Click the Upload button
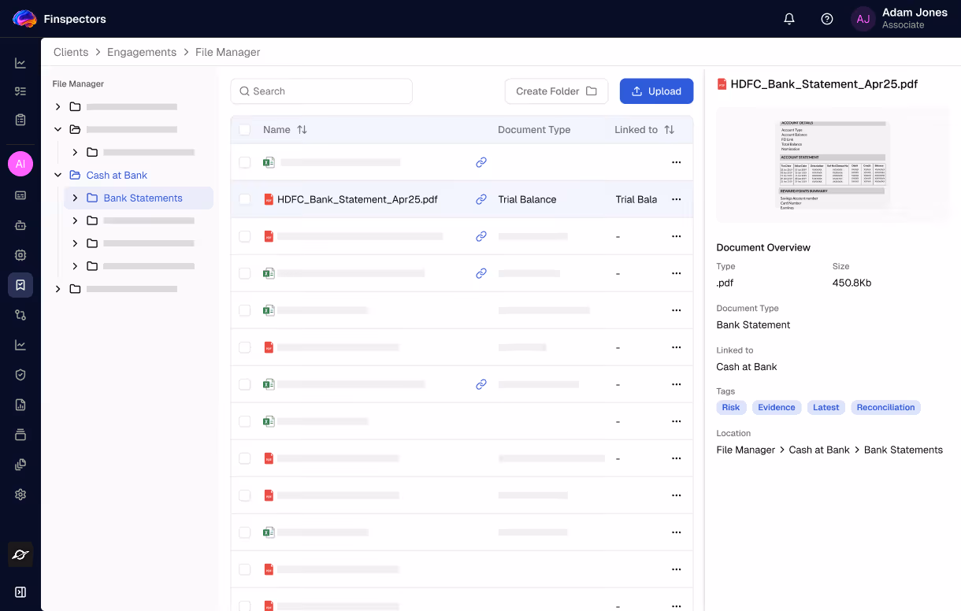 coord(656,91)
